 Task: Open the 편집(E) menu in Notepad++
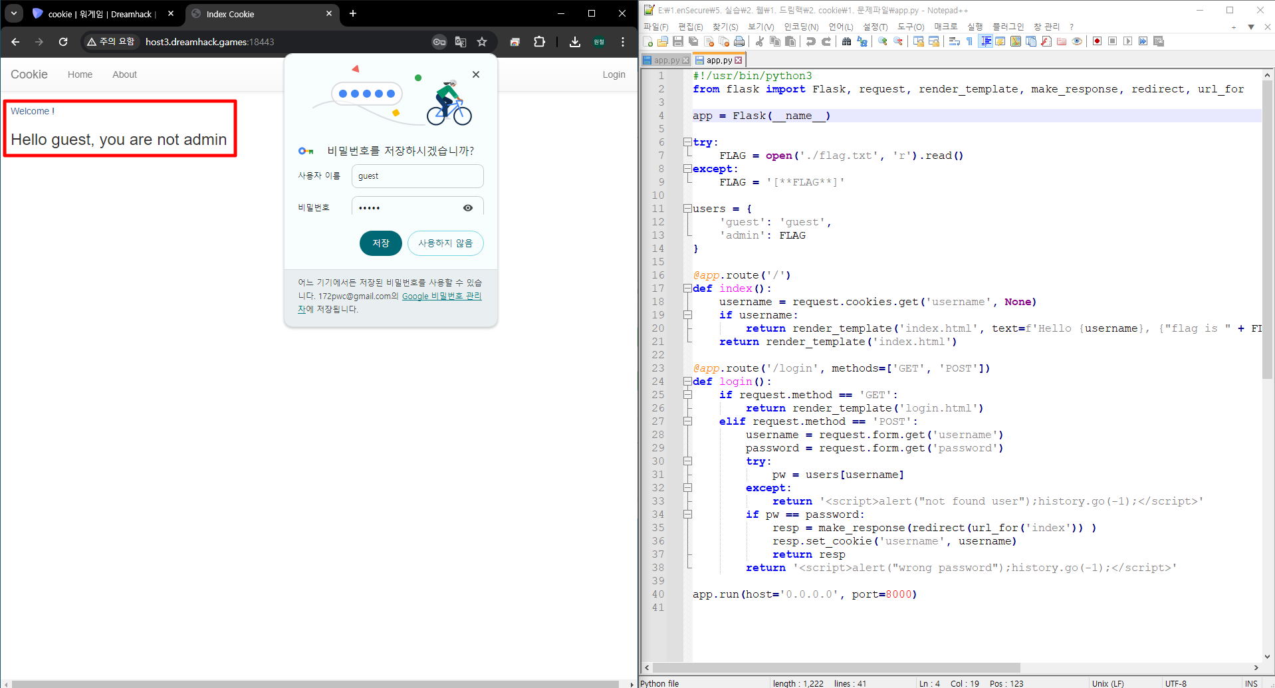[x=690, y=27]
